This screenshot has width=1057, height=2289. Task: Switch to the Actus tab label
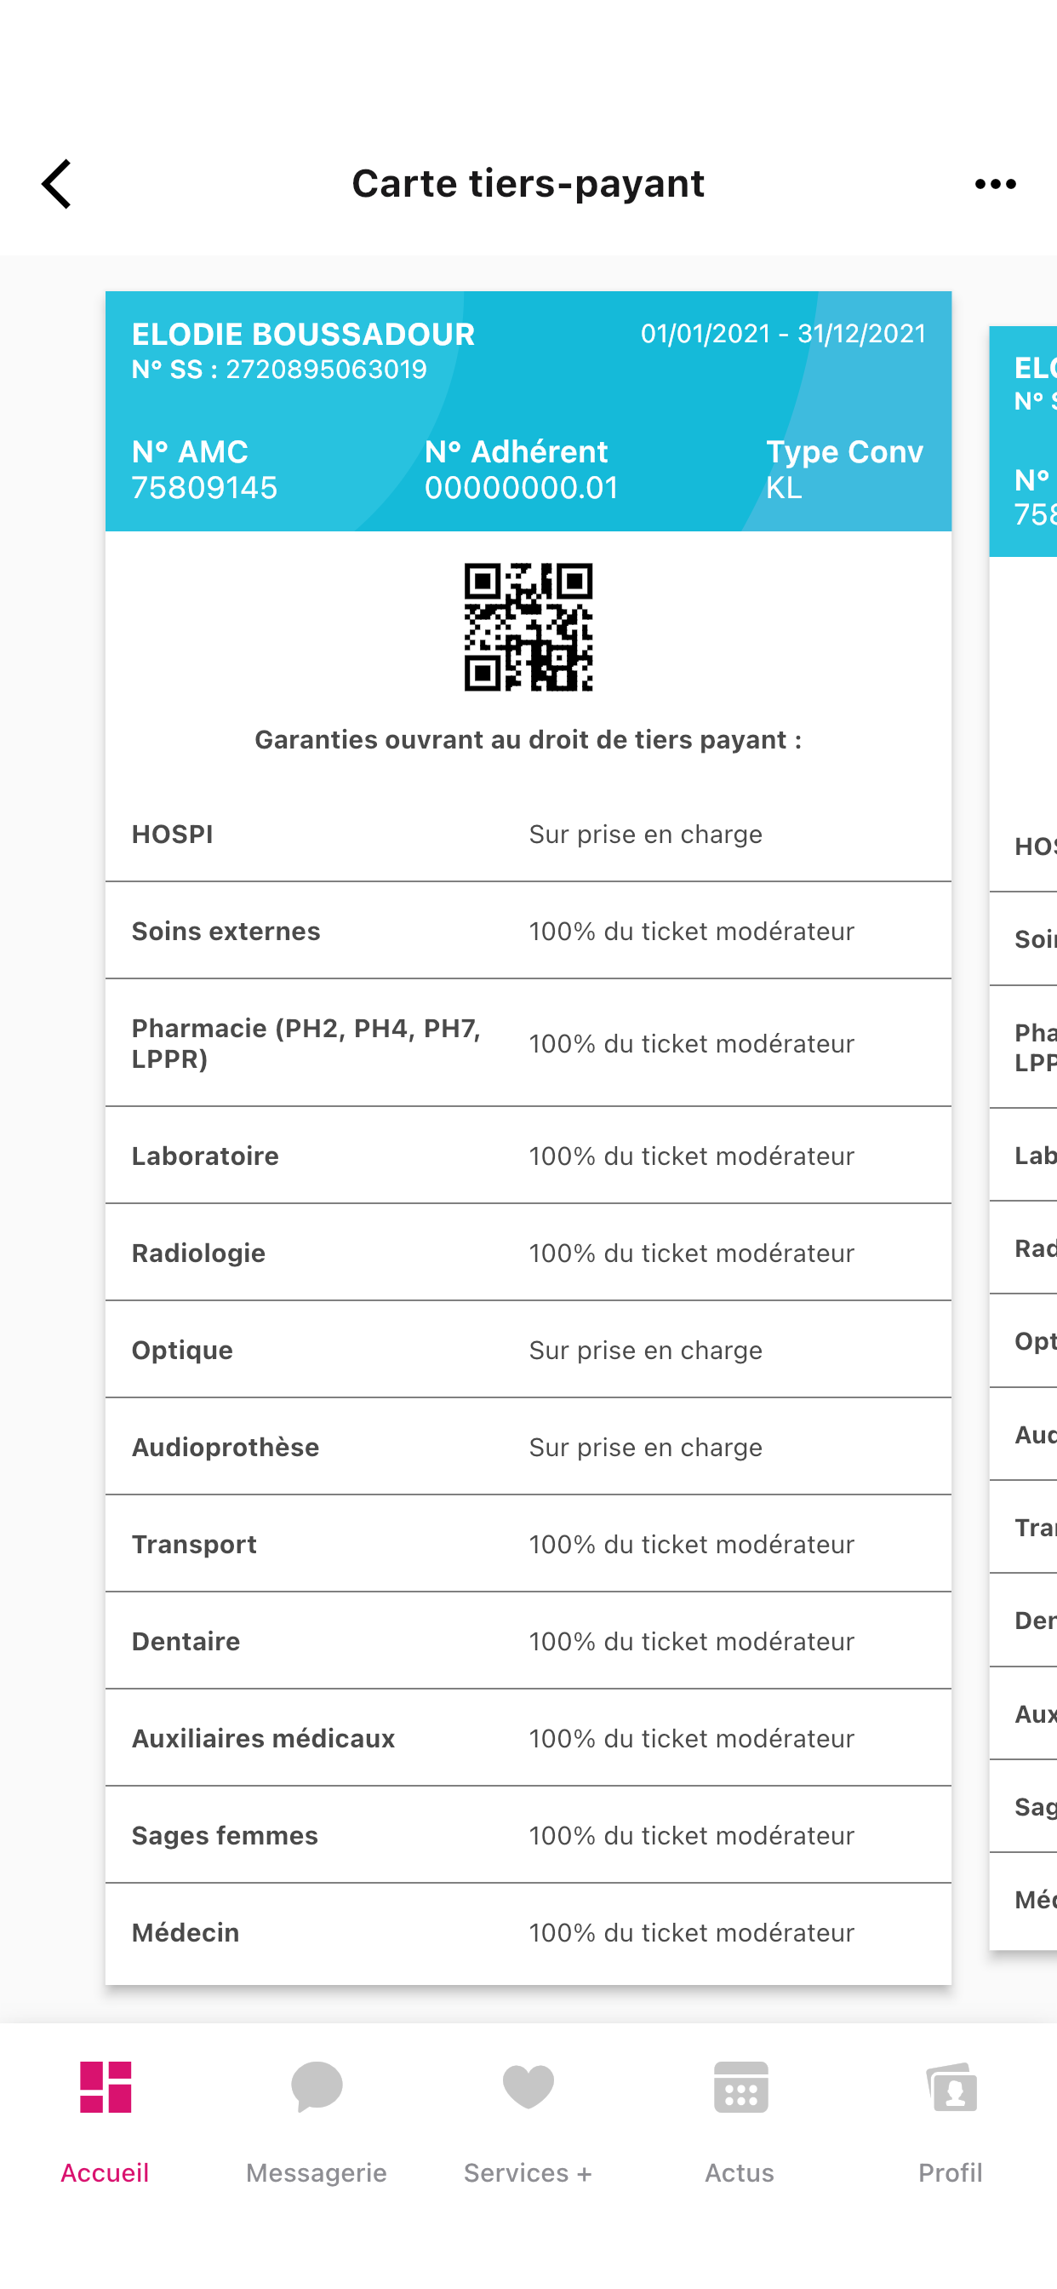pos(740,2172)
